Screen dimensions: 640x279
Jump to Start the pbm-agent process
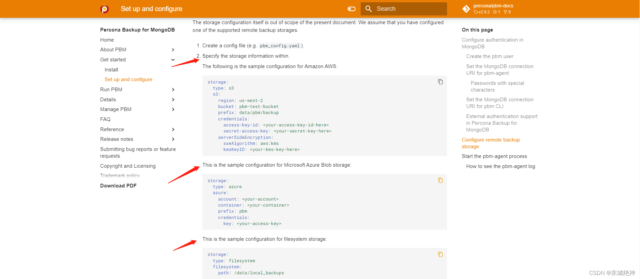494,156
